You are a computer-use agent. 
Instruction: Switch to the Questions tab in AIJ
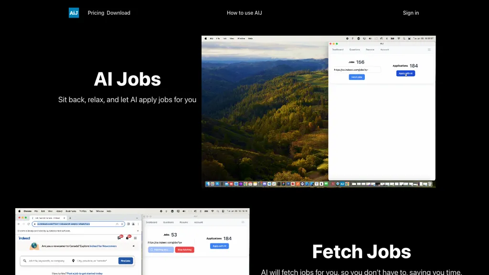[x=355, y=50]
